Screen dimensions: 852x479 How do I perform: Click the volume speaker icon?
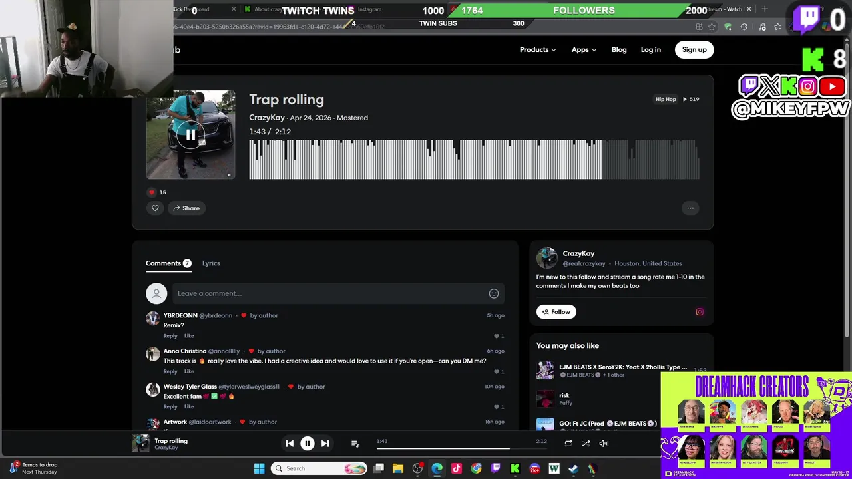coord(604,443)
